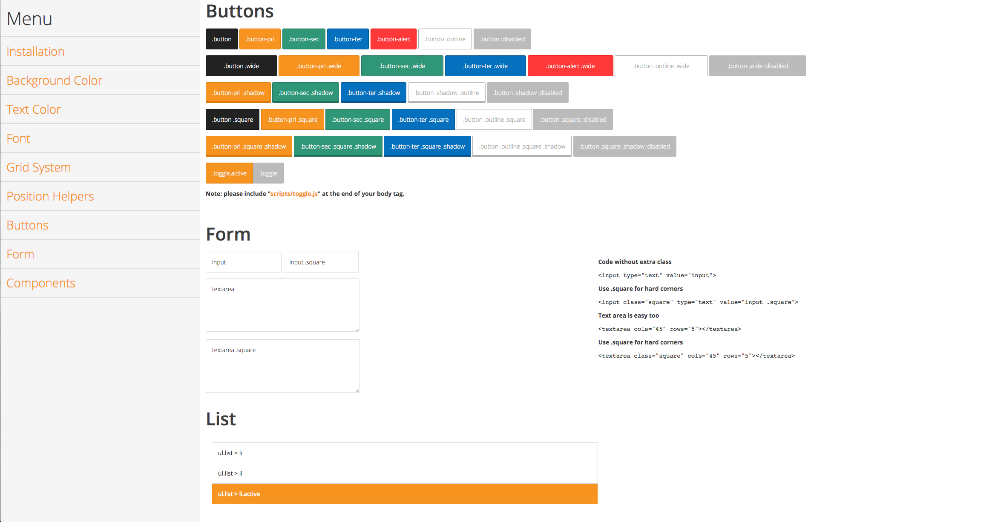Image resolution: width=995 pixels, height=522 pixels.
Task: Click inside the 'input .square' text field
Action: pos(320,262)
